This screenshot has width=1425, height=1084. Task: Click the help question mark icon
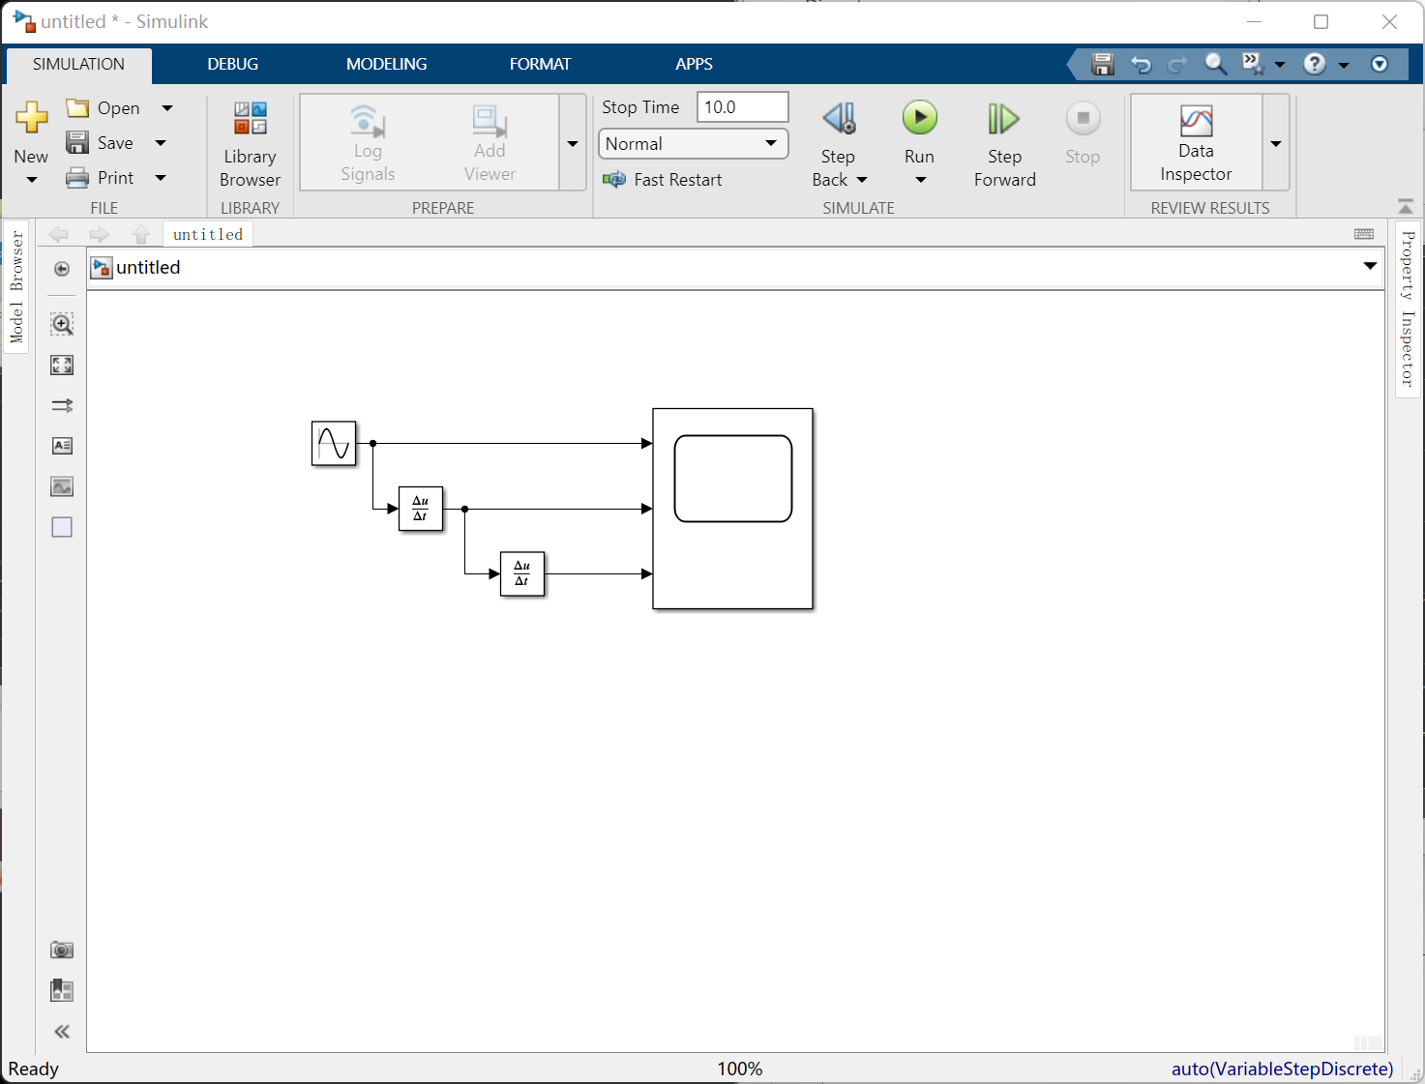click(1314, 64)
